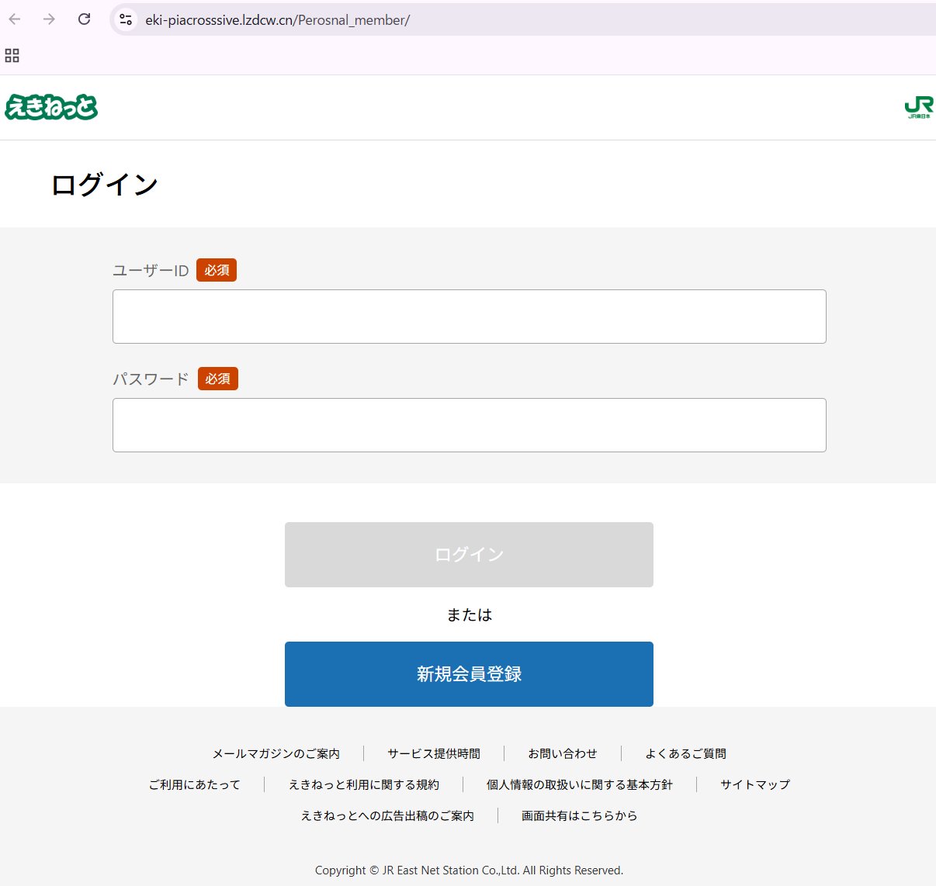The height and width of the screenshot is (886, 936).
Task: Click the 新規会員登録 button
Action: pyautogui.click(x=469, y=674)
